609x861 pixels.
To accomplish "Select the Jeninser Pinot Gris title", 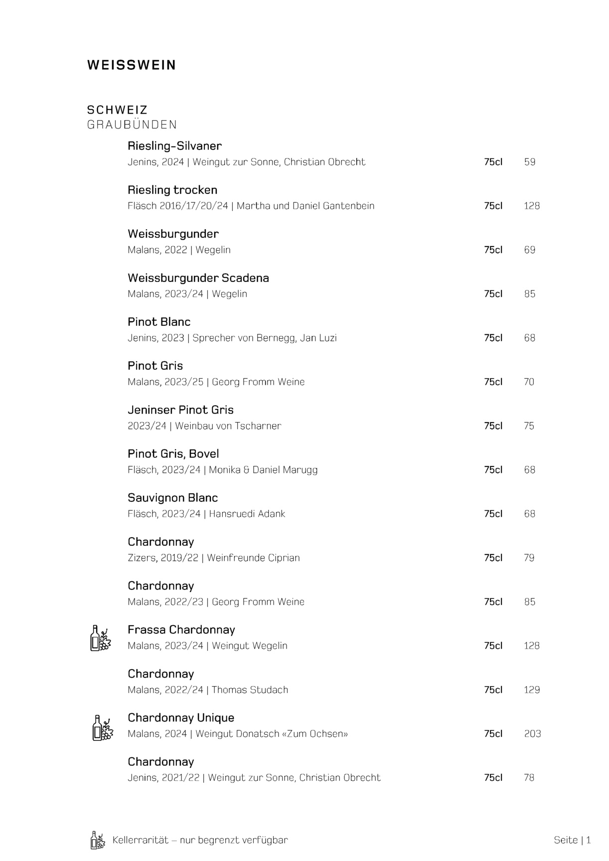I will coord(180,410).
